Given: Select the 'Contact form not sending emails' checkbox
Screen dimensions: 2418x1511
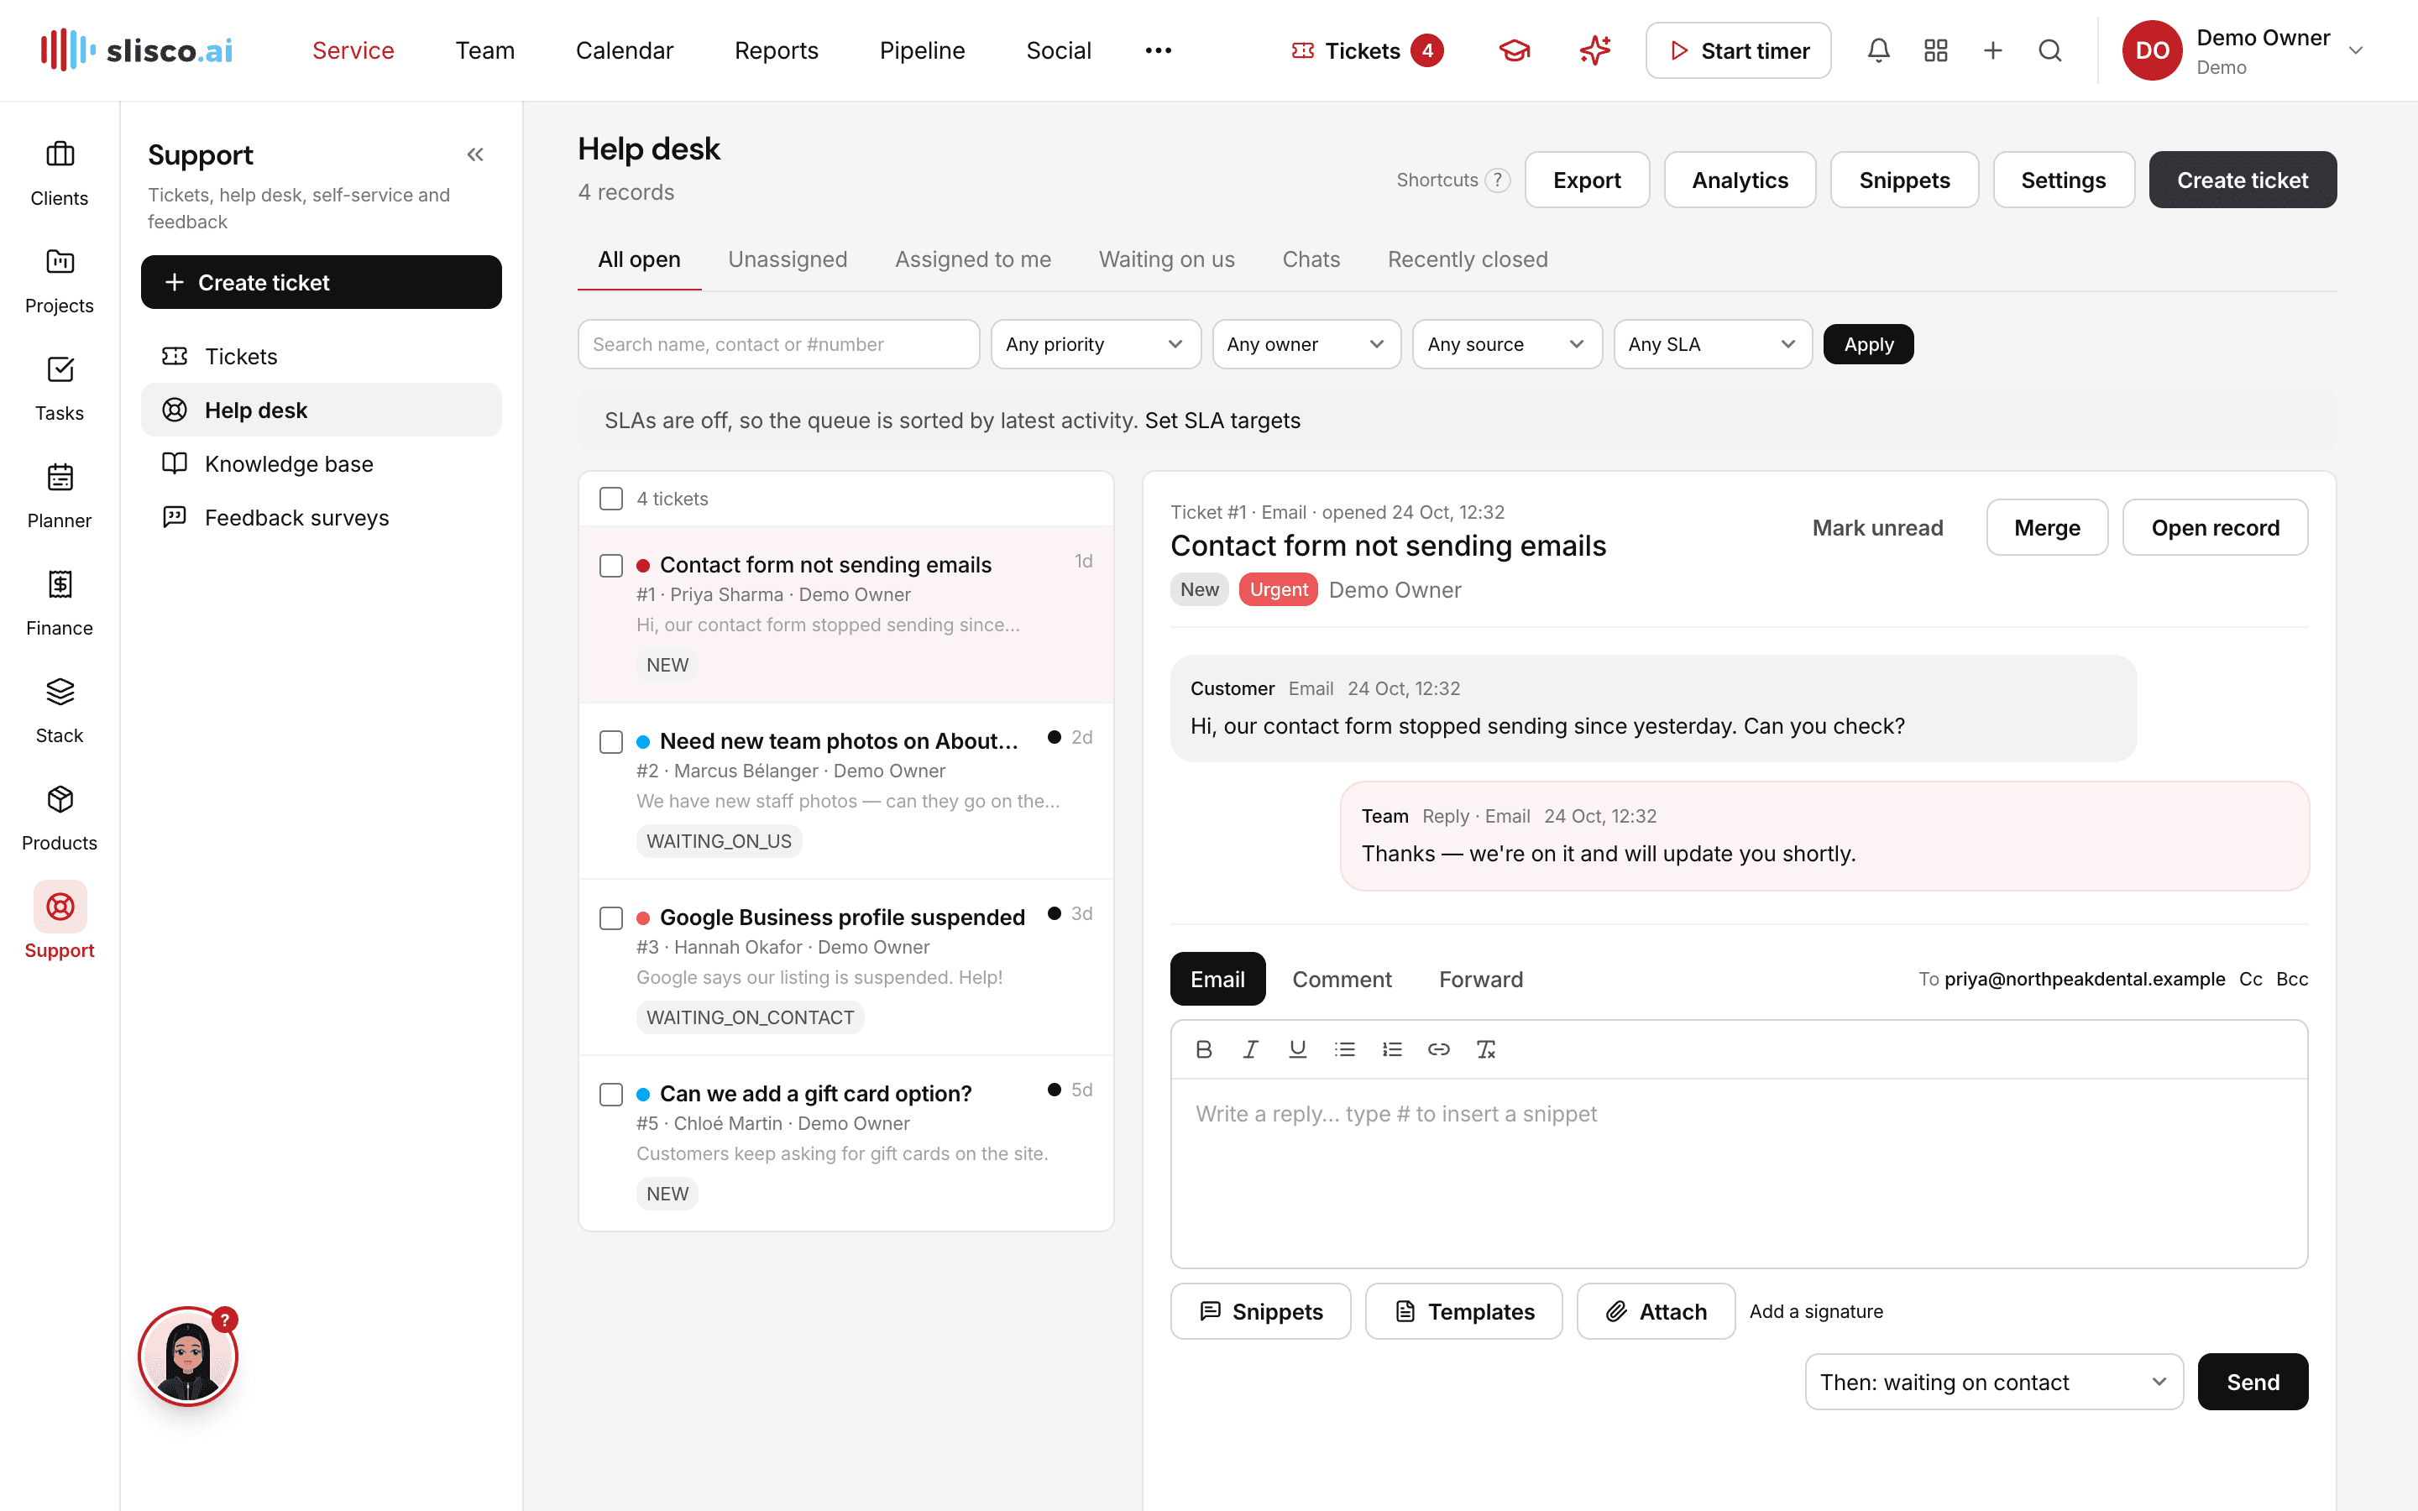Looking at the screenshot, I should 611,566.
